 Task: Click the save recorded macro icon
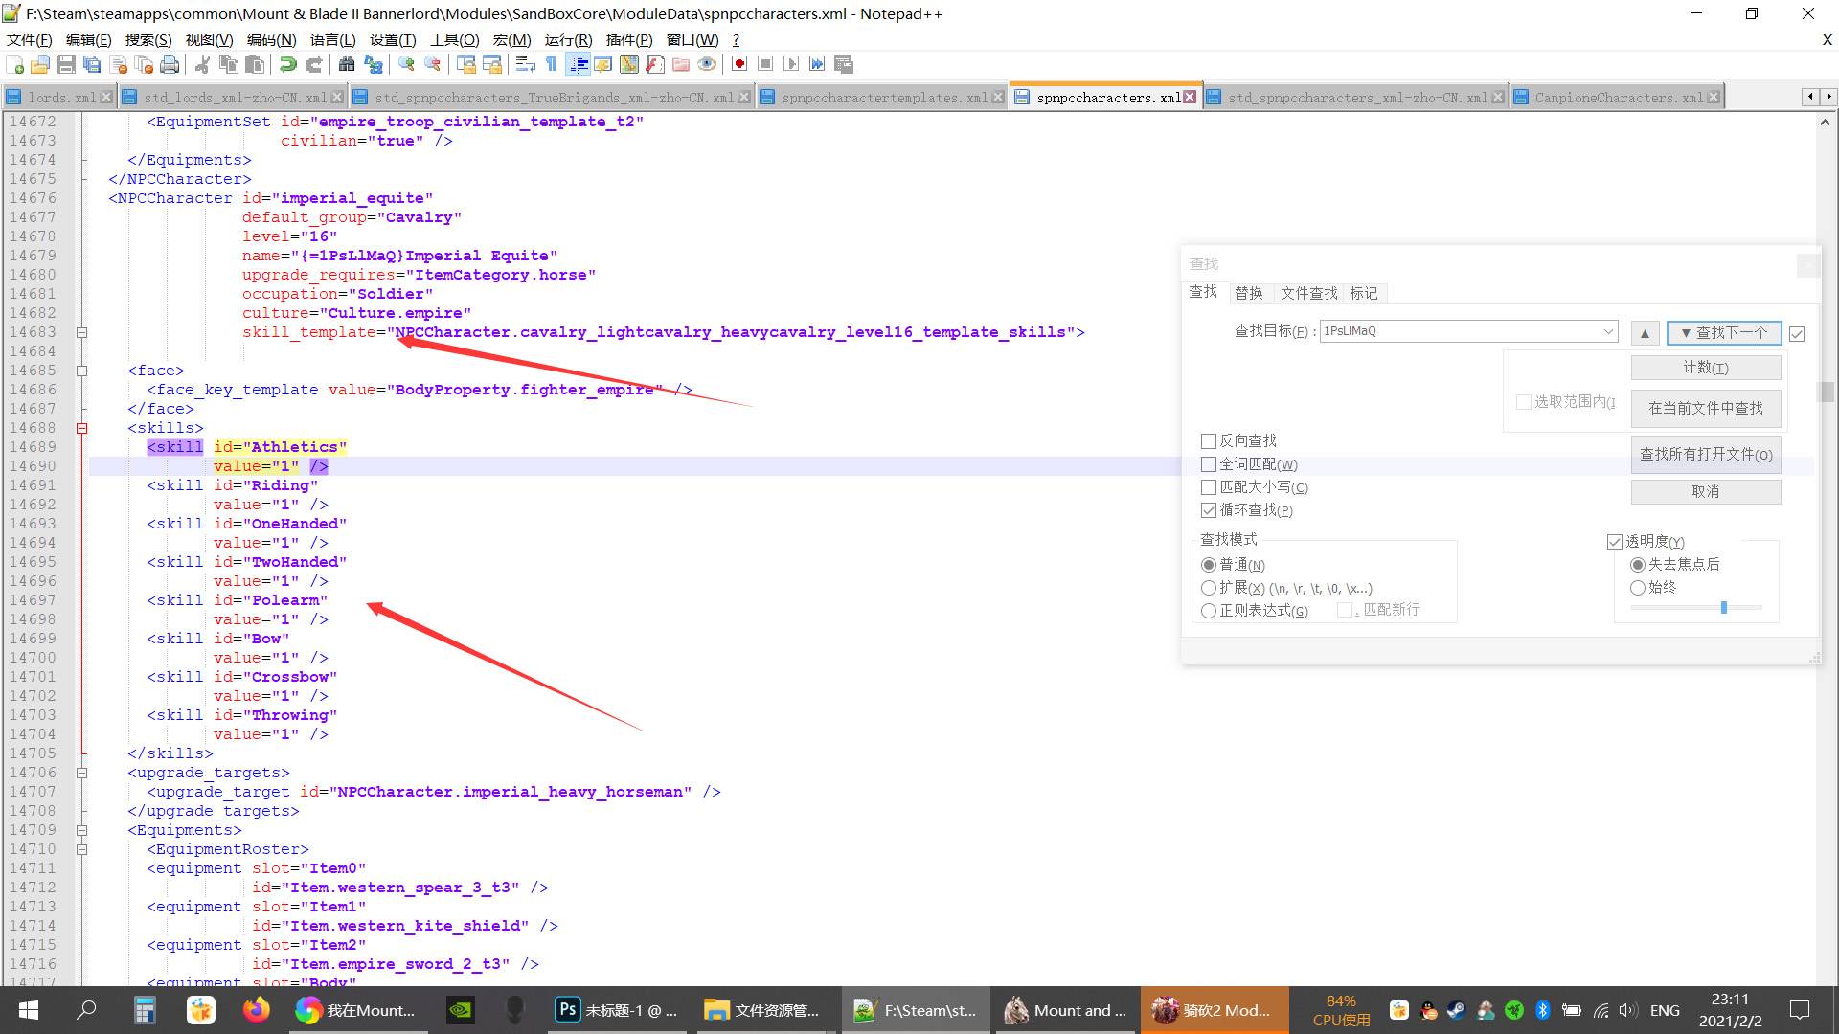pyautogui.click(x=843, y=64)
